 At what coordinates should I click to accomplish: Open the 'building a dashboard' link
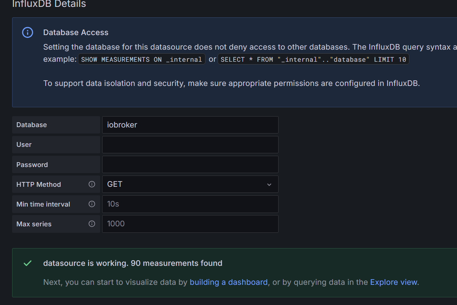coord(228,282)
